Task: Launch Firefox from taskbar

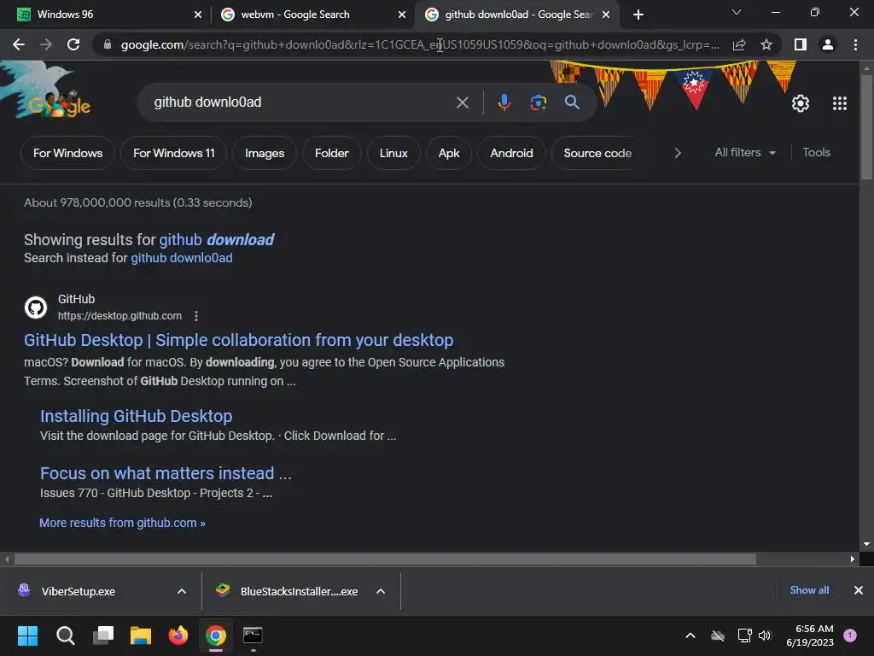Action: click(178, 635)
